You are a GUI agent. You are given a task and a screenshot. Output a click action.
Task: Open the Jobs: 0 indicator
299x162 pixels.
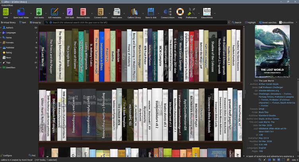(295, 160)
